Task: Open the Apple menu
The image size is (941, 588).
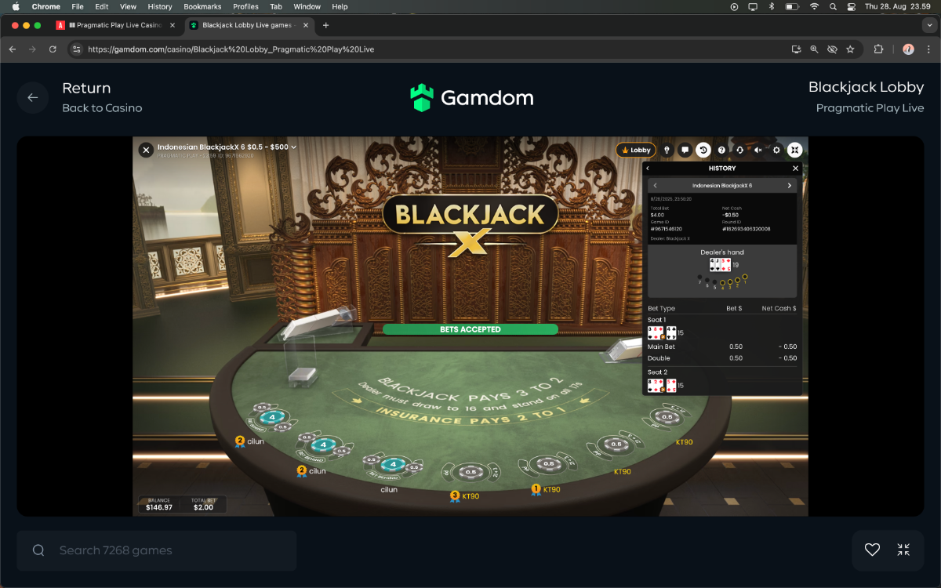Action: tap(16, 6)
